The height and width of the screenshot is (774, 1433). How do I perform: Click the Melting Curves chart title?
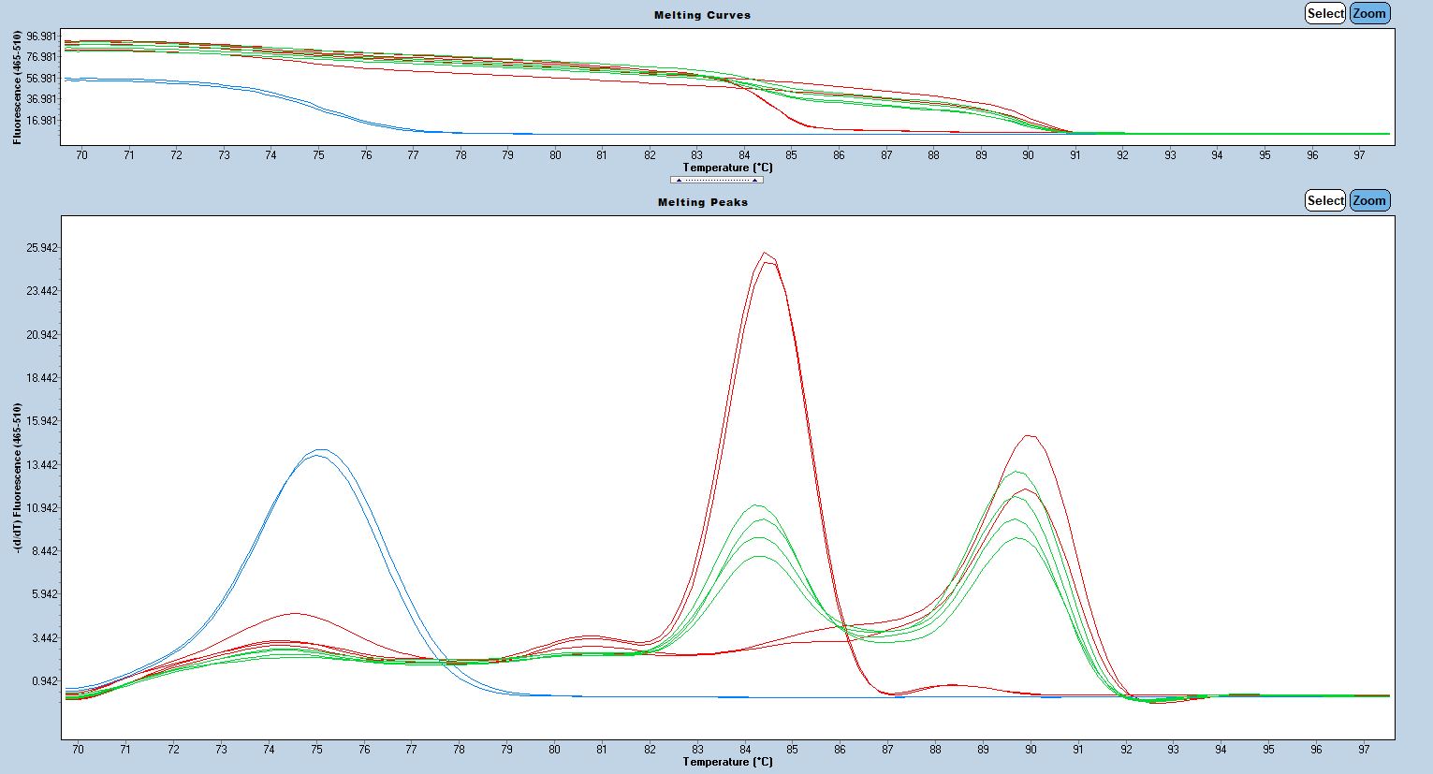click(x=702, y=15)
